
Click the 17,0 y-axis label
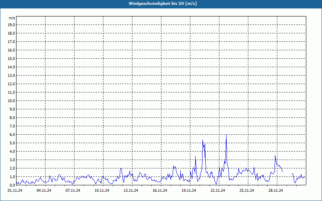click(12, 42)
